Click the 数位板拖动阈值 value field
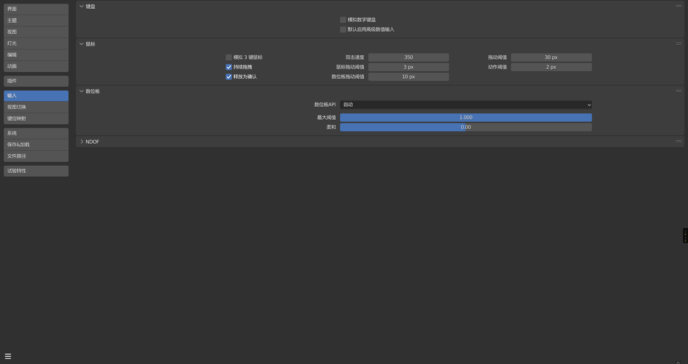 point(408,77)
